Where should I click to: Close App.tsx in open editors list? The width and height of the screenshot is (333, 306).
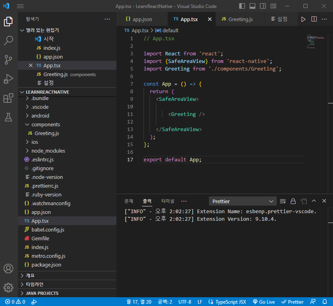coord(31,66)
